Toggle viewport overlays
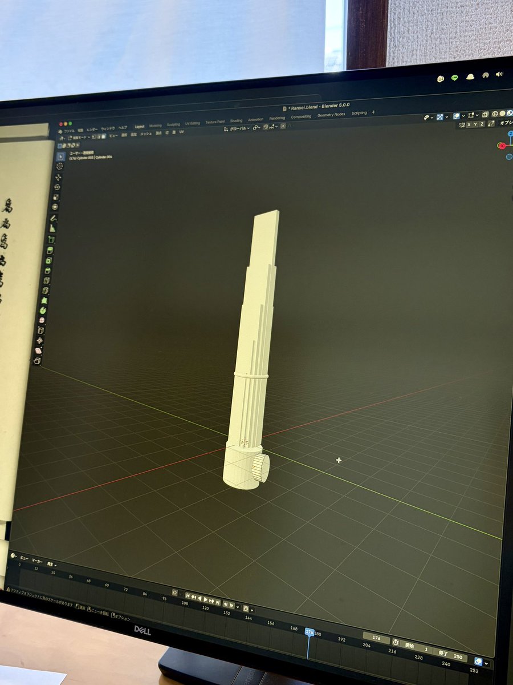 (456, 116)
